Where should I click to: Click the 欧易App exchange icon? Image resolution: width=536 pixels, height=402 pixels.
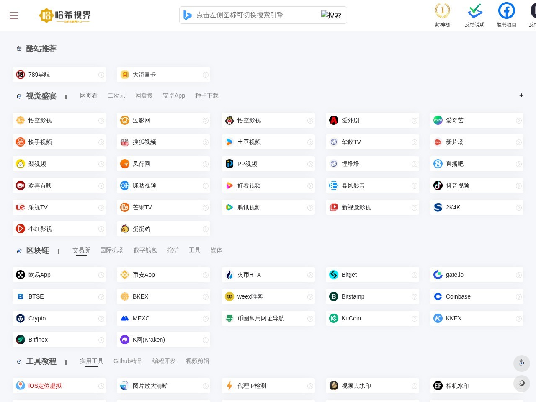[x=21, y=275]
